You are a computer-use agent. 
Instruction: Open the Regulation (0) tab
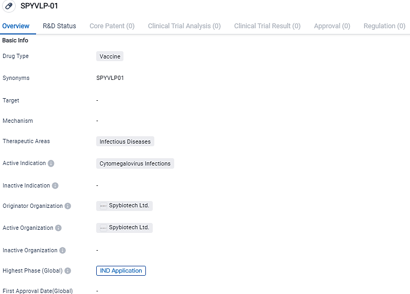pyautogui.click(x=384, y=26)
